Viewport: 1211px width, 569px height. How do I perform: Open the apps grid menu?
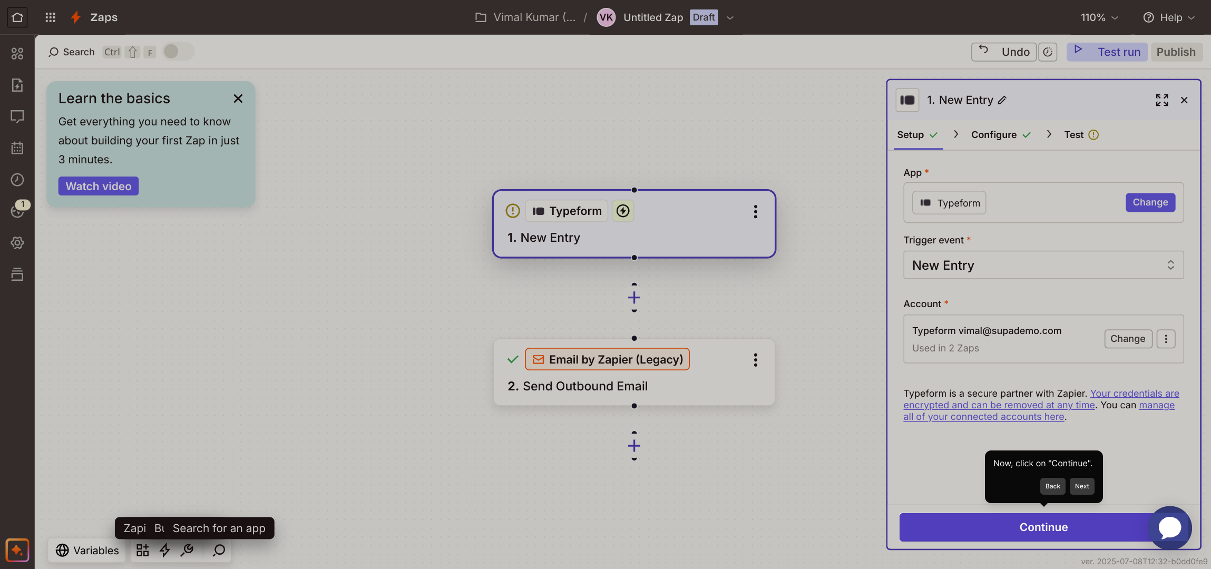[x=51, y=17]
